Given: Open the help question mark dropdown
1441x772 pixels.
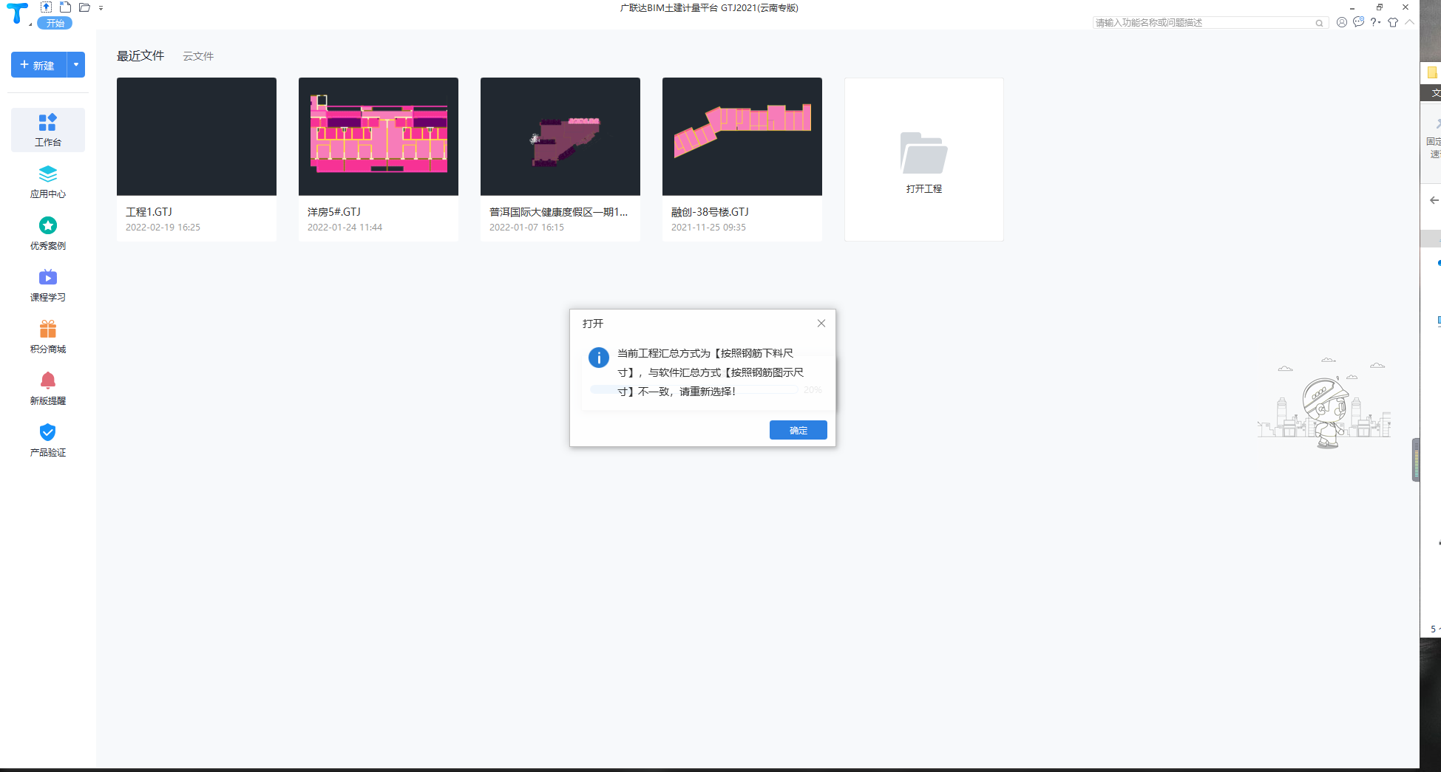Looking at the screenshot, I should click(1376, 22).
